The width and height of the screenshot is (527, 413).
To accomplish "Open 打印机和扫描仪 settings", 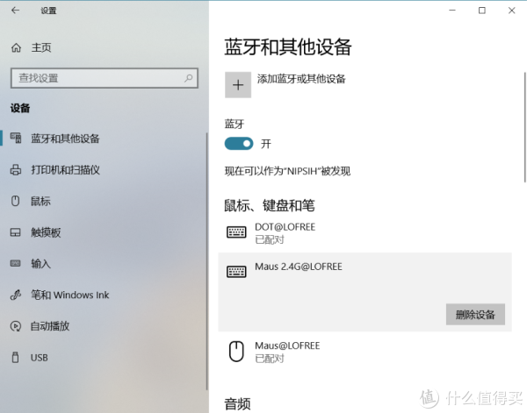I will (65, 170).
